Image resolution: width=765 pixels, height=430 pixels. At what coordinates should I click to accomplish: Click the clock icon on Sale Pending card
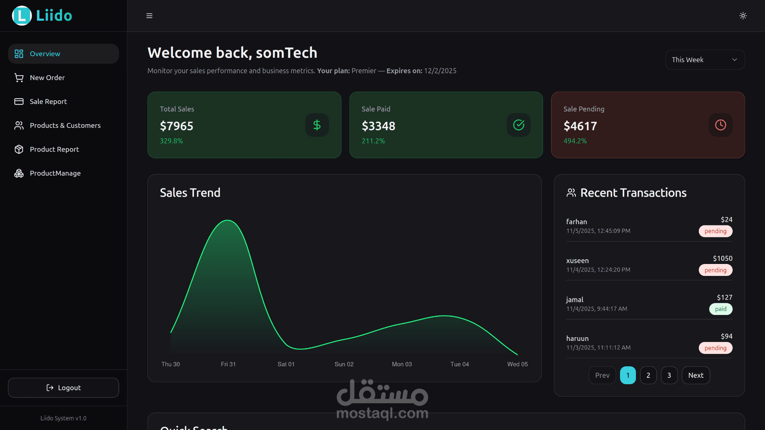click(720, 125)
